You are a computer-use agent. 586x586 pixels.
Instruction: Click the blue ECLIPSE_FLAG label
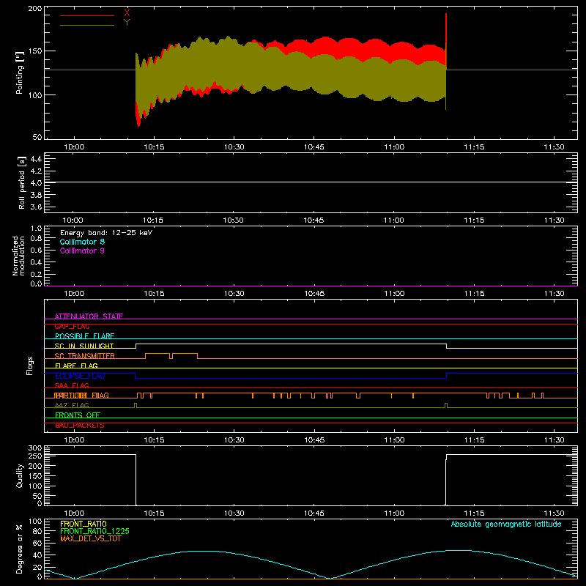pos(80,376)
